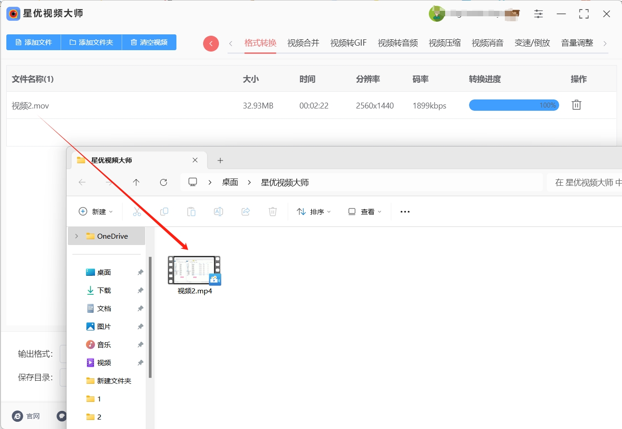Refresh the Explorer folder view
Viewport: 622px width, 429px height.
[x=164, y=182]
